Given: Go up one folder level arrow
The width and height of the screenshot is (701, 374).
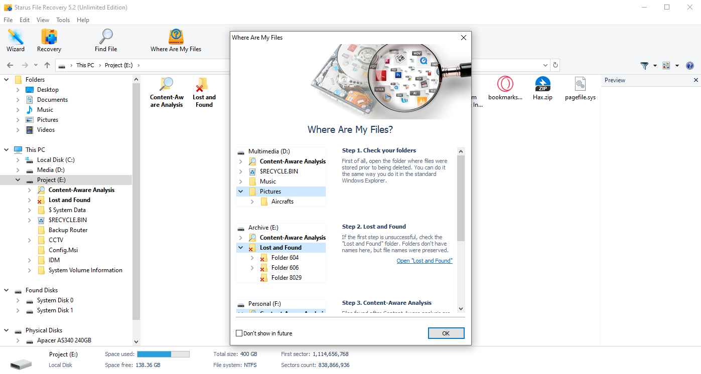Looking at the screenshot, I should 47,65.
